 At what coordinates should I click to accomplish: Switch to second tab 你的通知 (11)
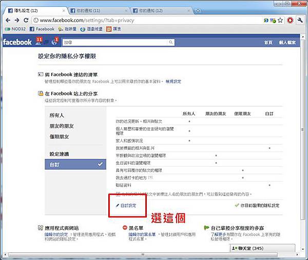tap(98, 11)
